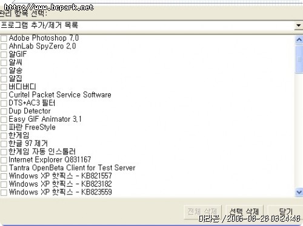Select the 알송 checkbox
Viewport: 303px width, 226px height.
pos(4,71)
